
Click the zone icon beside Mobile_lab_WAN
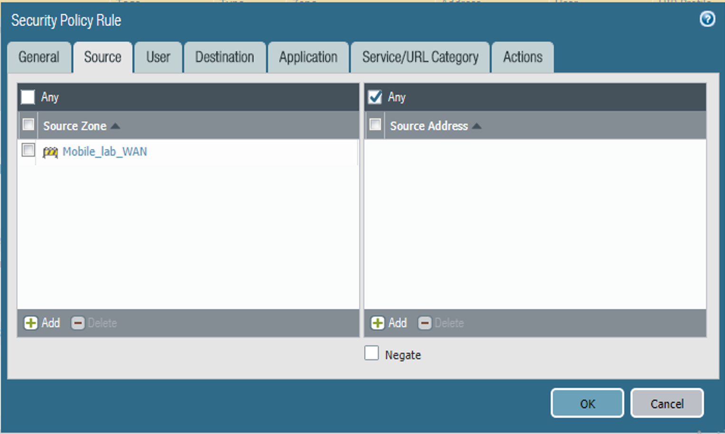click(x=51, y=152)
